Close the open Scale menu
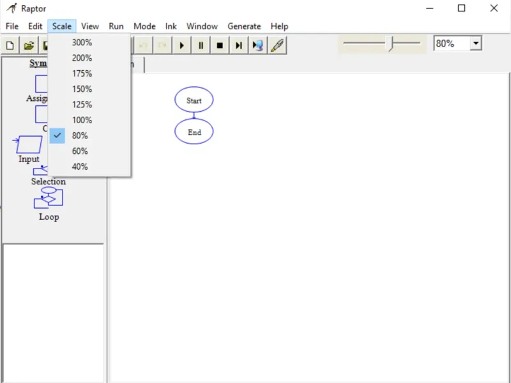 62,26
